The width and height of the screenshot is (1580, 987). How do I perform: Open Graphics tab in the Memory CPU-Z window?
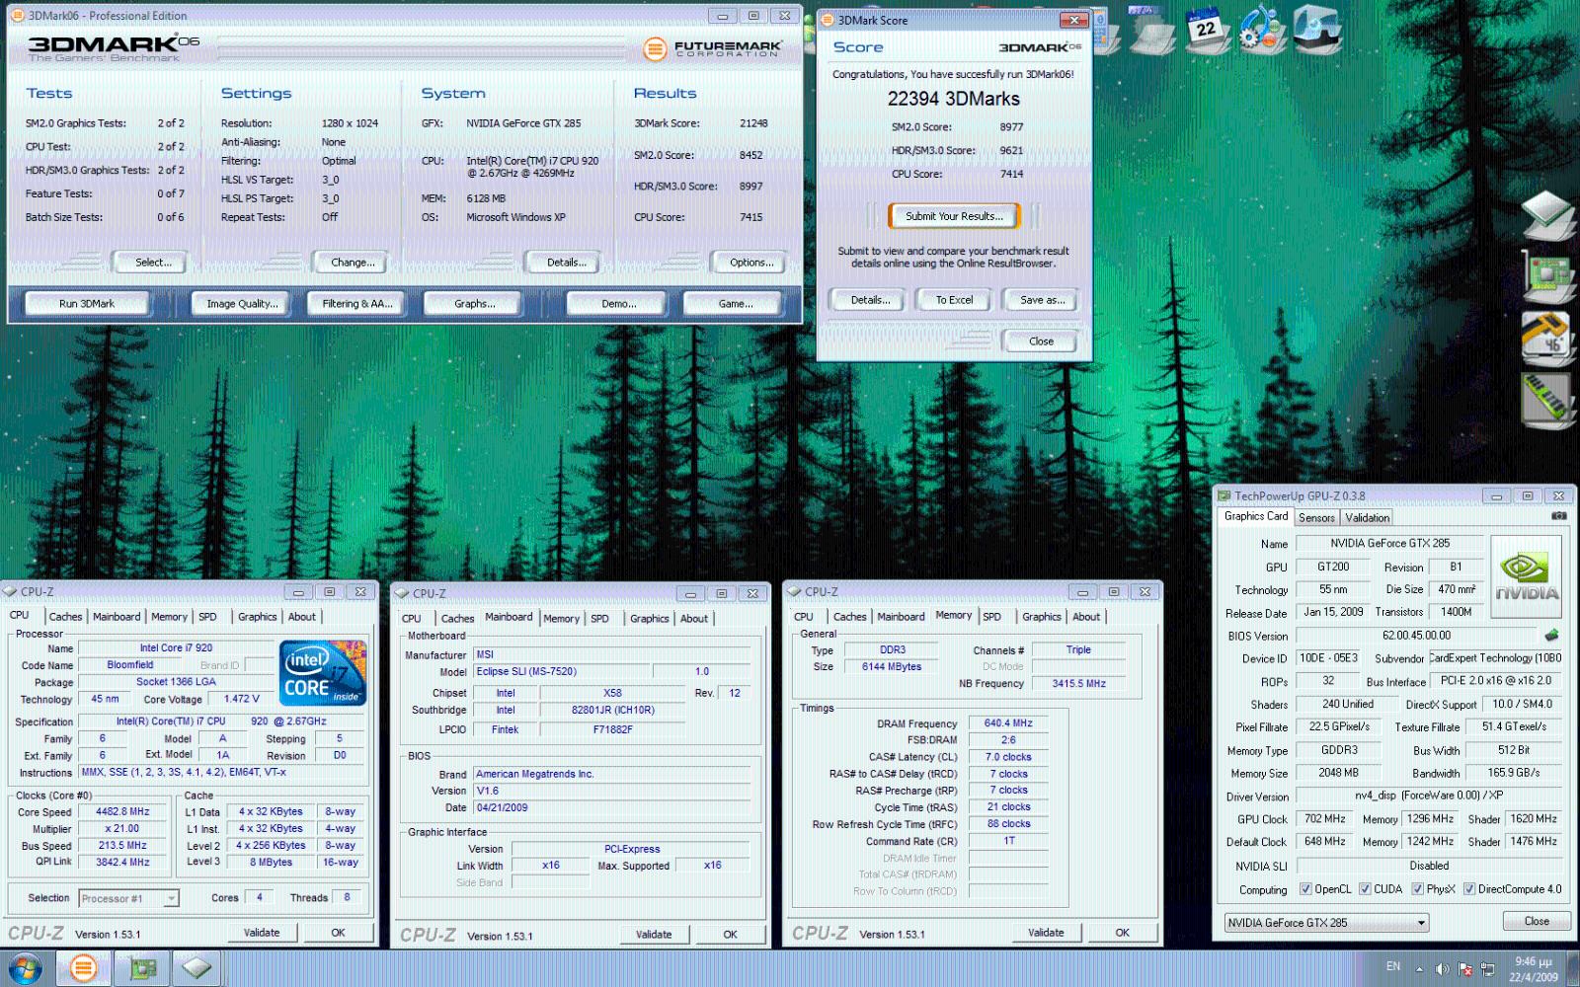(x=1041, y=616)
